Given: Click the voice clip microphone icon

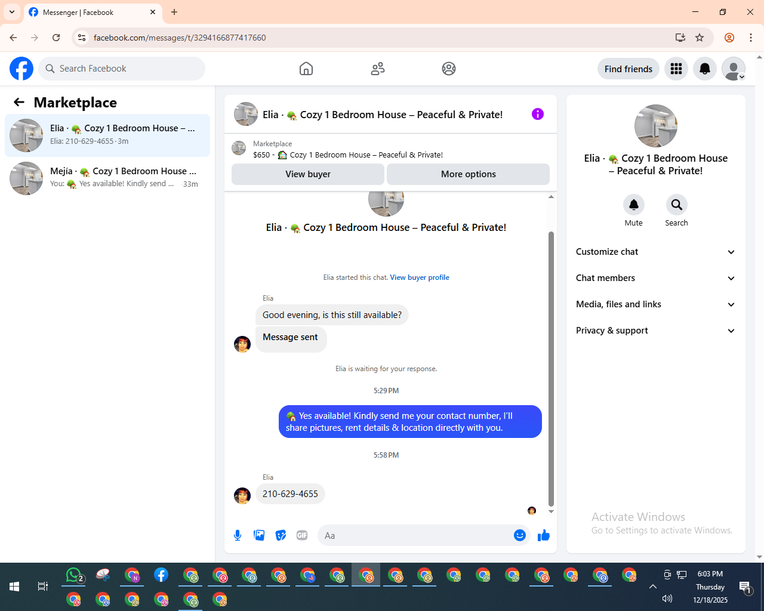Looking at the screenshot, I should point(238,535).
